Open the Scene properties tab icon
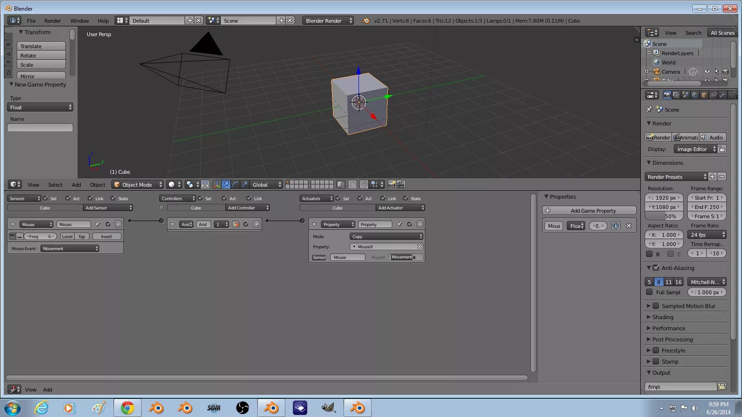The width and height of the screenshot is (742, 417). [685, 95]
